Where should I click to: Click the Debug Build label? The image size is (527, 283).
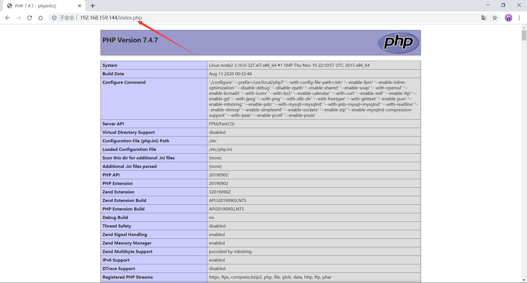tap(115, 218)
